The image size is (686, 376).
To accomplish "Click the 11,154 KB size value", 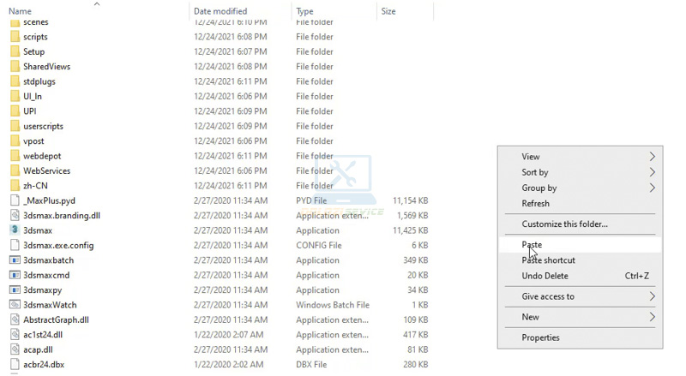I will tap(411, 200).
